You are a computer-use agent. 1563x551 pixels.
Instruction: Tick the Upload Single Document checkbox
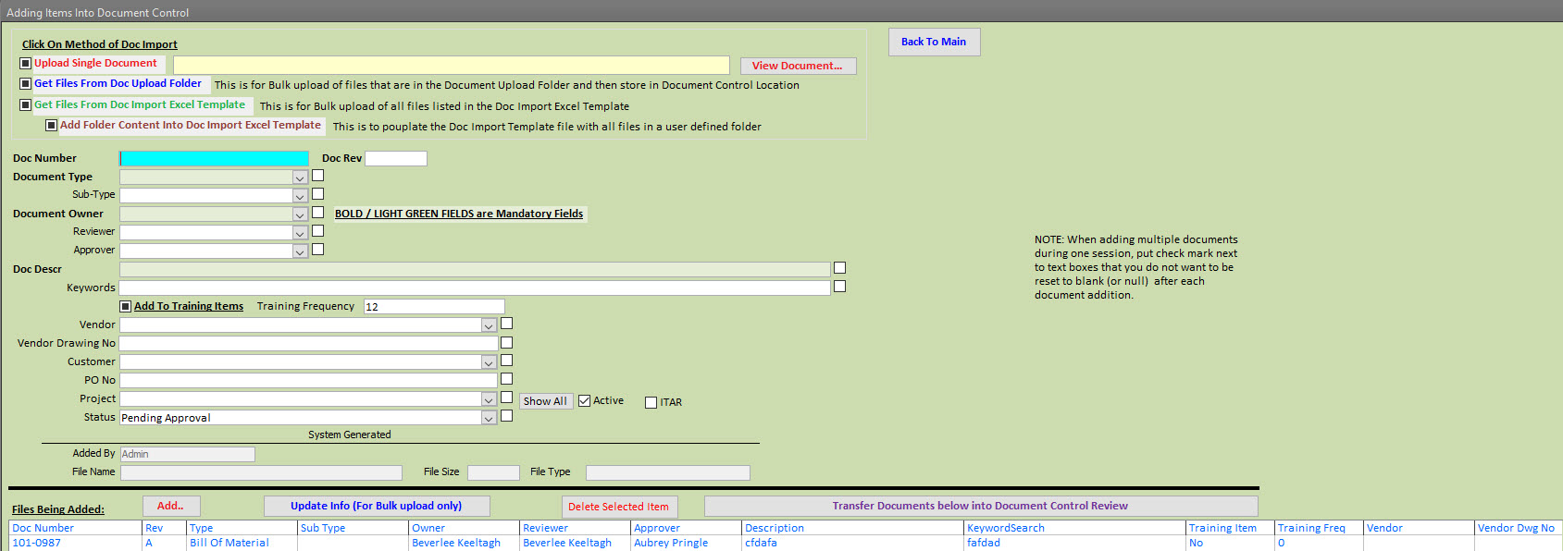(x=26, y=64)
